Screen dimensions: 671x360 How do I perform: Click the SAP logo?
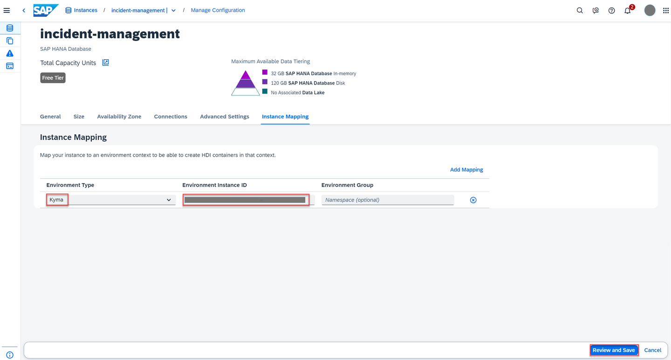pyautogui.click(x=46, y=10)
